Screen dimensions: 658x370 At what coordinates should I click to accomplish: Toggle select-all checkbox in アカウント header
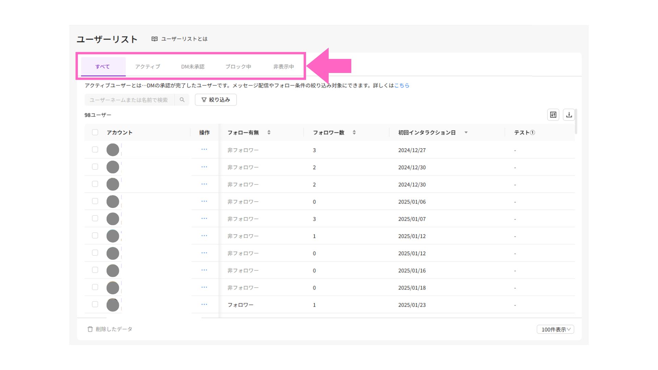95,132
